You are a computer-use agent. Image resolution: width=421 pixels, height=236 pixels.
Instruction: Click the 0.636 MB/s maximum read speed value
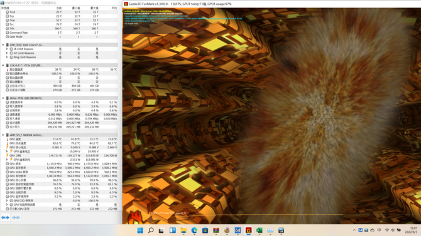click(x=92, y=115)
